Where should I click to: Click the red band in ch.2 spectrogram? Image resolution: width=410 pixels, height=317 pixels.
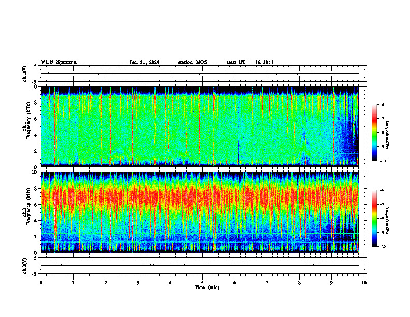199,196
